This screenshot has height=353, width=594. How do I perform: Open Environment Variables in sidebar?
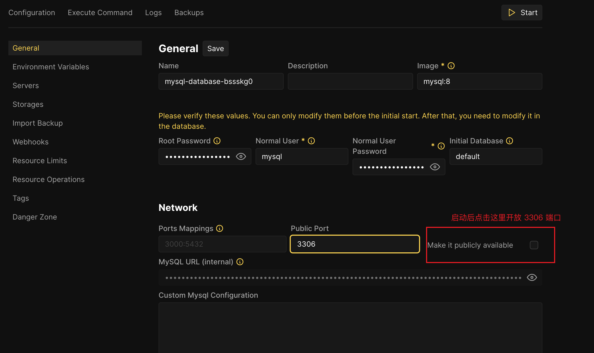pyautogui.click(x=51, y=67)
